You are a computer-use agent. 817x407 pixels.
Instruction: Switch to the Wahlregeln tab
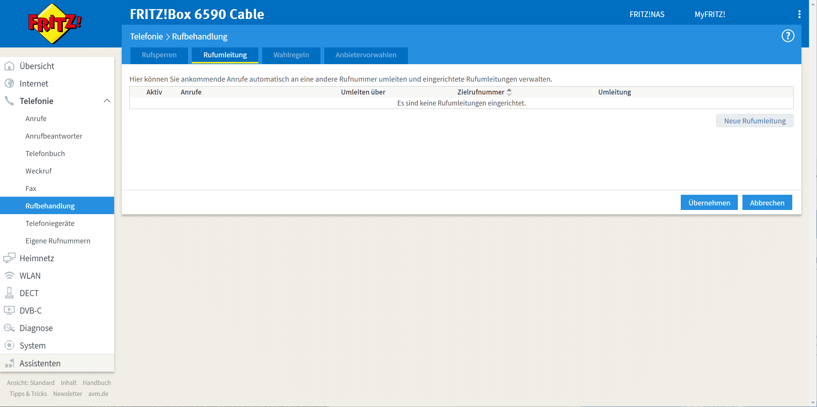[291, 55]
